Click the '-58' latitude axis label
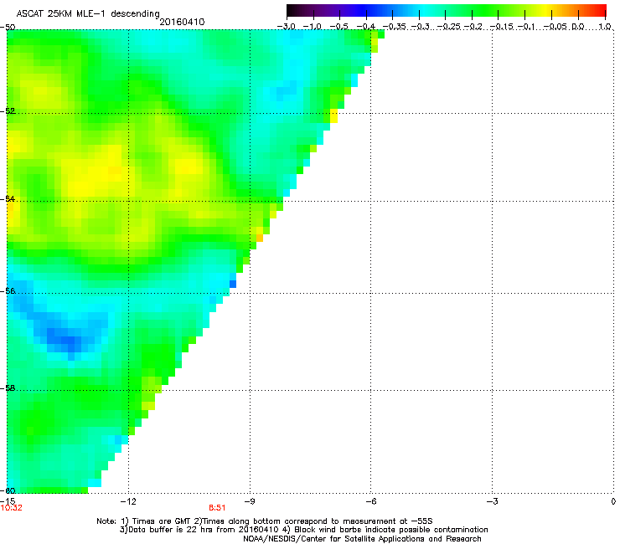The image size is (620, 544). click(8, 388)
